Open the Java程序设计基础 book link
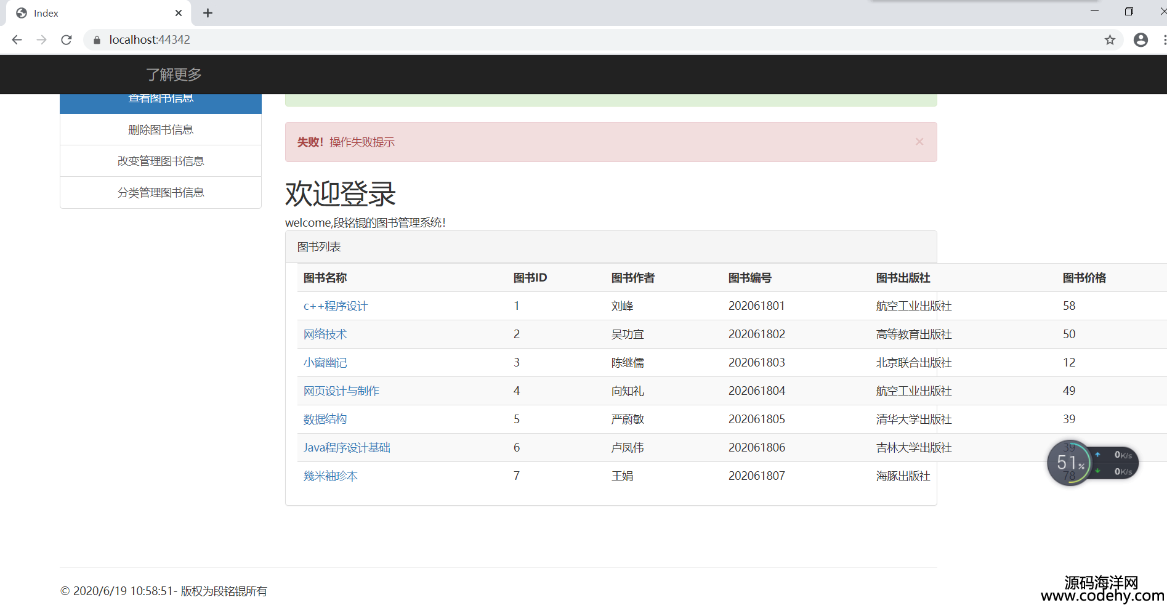This screenshot has width=1167, height=608. [x=347, y=448]
